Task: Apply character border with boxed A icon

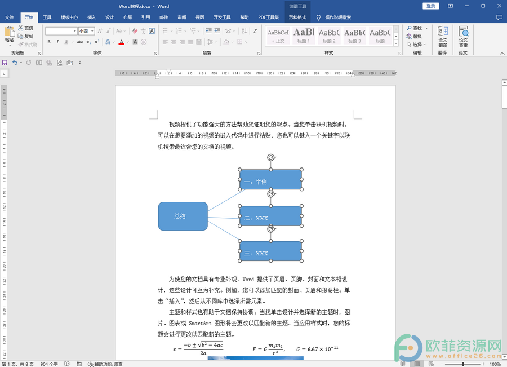Action: coord(152,31)
